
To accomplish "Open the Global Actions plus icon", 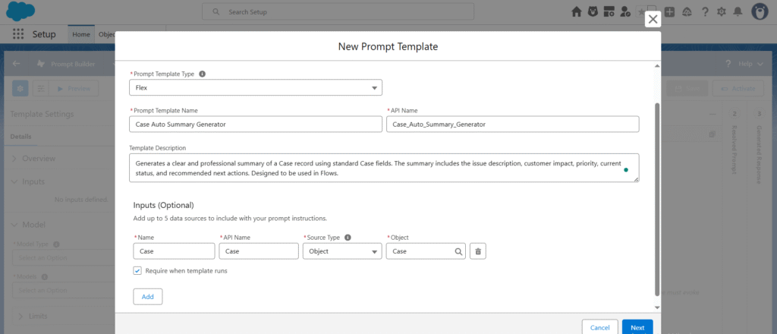I will coord(669,12).
